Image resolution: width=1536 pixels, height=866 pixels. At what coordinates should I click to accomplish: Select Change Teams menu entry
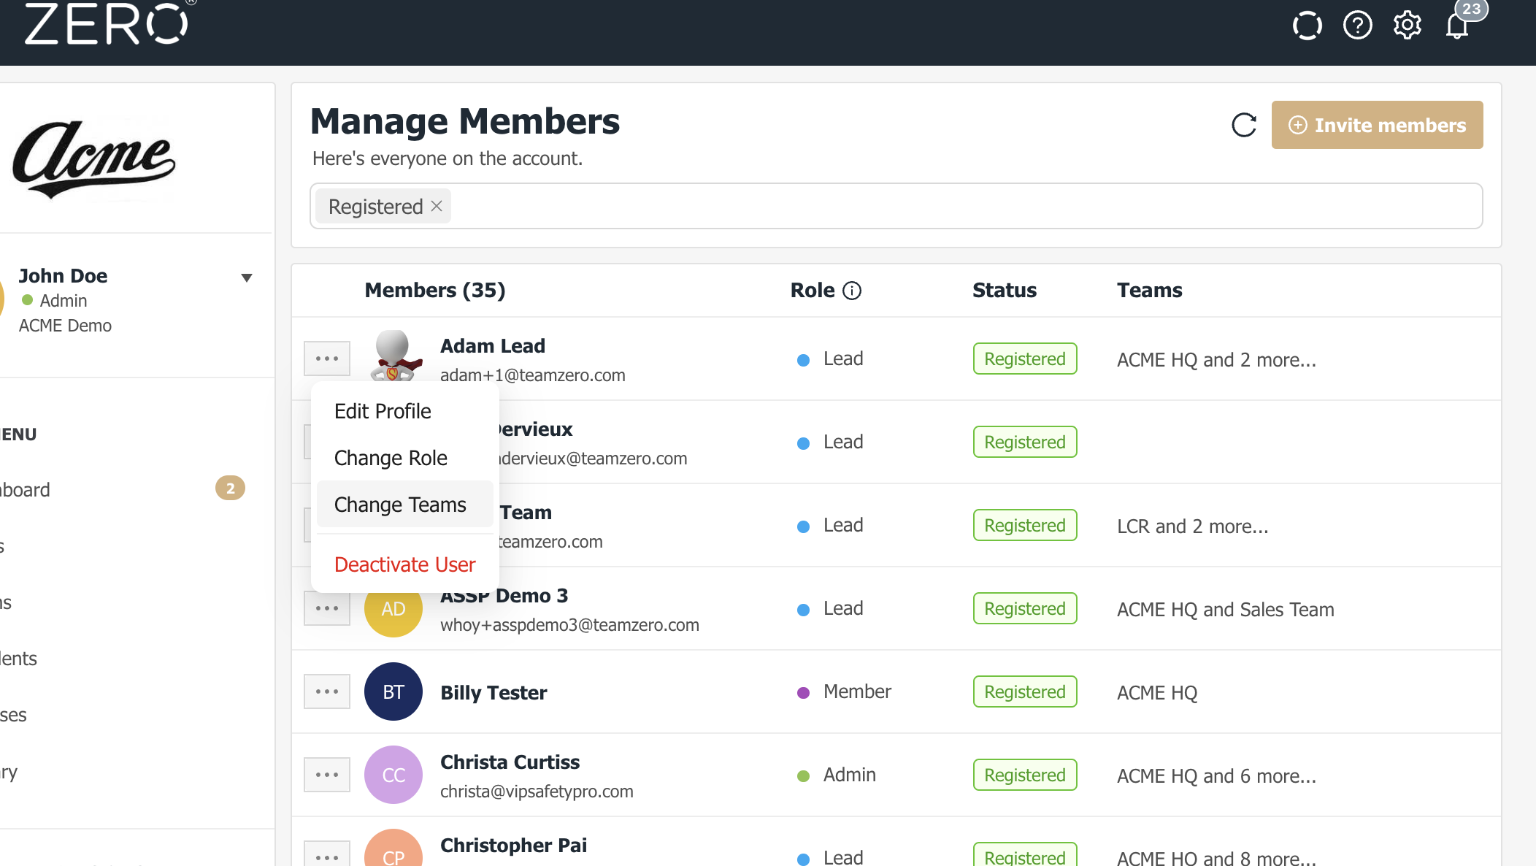[x=400, y=505]
